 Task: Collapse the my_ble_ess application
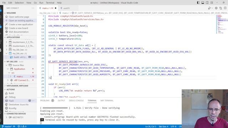click(x=6, y=53)
